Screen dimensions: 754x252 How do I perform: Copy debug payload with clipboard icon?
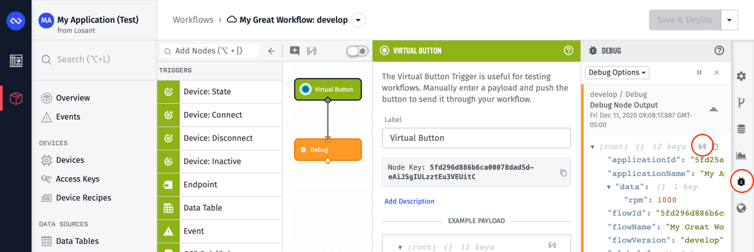coord(716,146)
